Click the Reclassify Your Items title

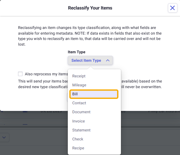tap(90, 8)
